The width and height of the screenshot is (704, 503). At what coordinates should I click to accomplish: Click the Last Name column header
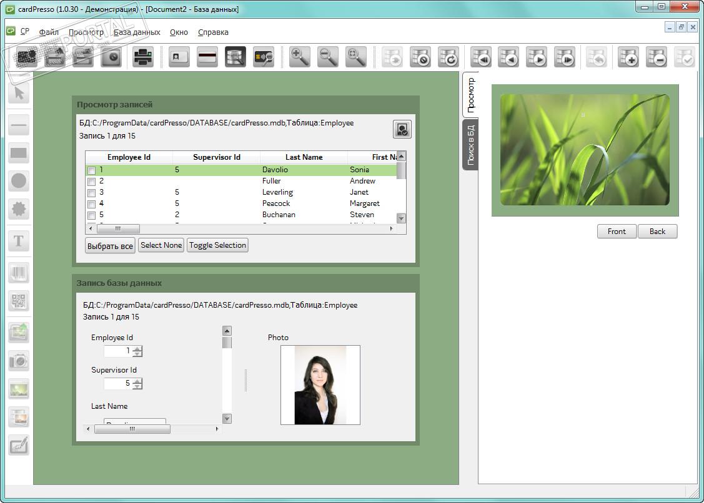pyautogui.click(x=304, y=157)
